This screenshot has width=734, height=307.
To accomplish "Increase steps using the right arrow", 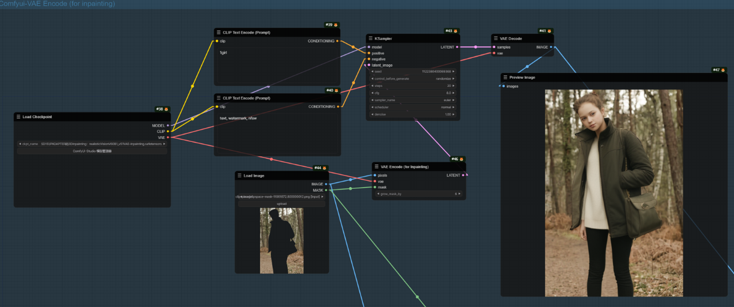I will (x=453, y=86).
